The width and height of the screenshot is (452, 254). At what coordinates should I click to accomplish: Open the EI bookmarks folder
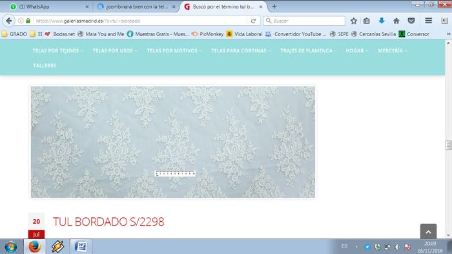tap(36, 34)
